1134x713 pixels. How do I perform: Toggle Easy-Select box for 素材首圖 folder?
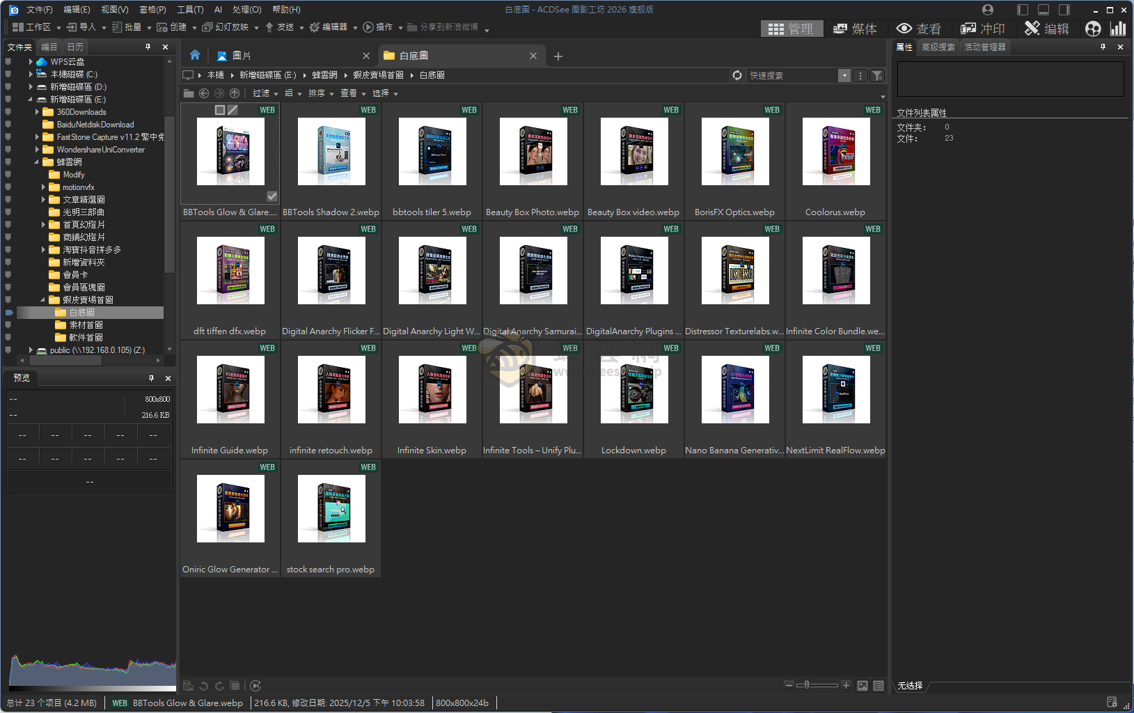pos(8,325)
